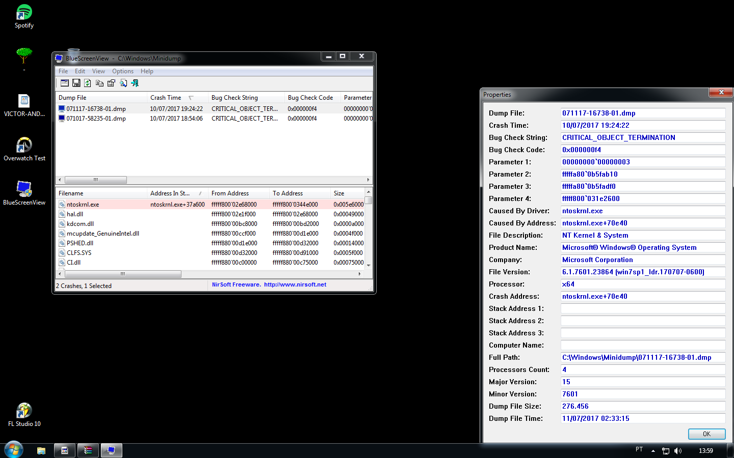Screen dimensions: 734x458
Task: Close the Properties dialog
Action: 721,92
